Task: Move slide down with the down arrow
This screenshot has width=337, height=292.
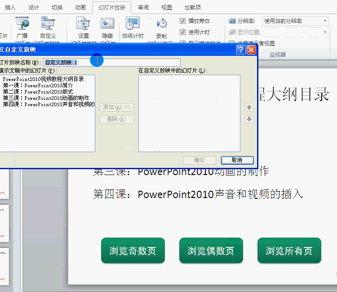Action: 249,119
